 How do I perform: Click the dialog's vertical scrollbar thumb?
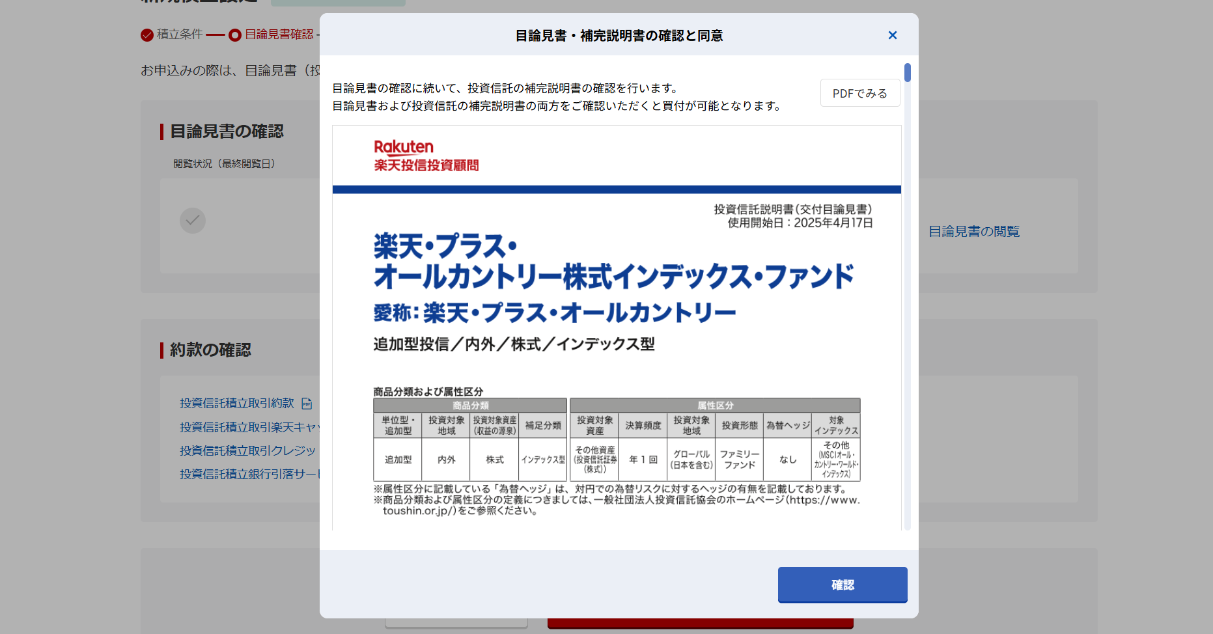pos(907,72)
